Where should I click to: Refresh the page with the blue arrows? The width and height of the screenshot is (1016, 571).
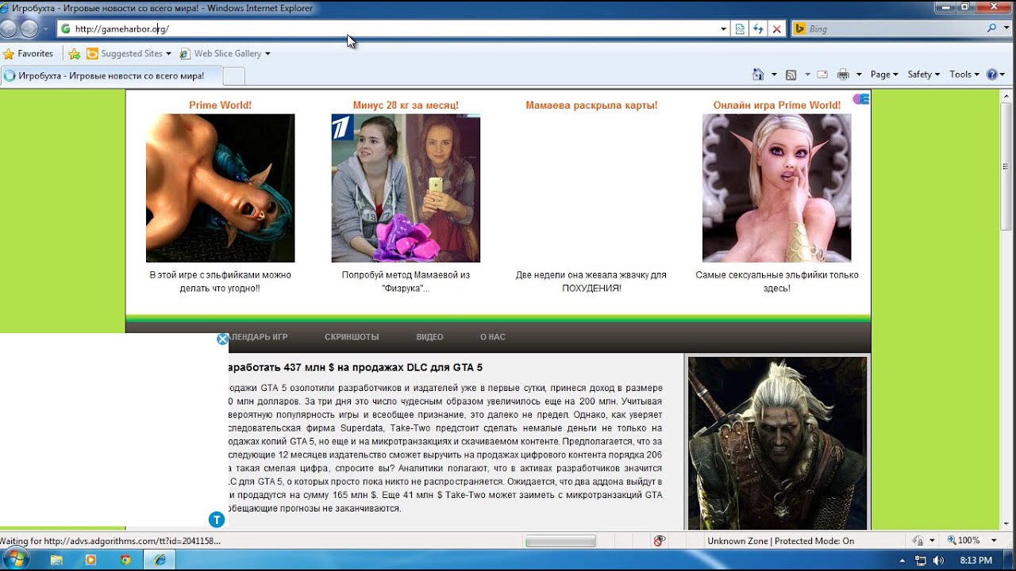click(758, 29)
